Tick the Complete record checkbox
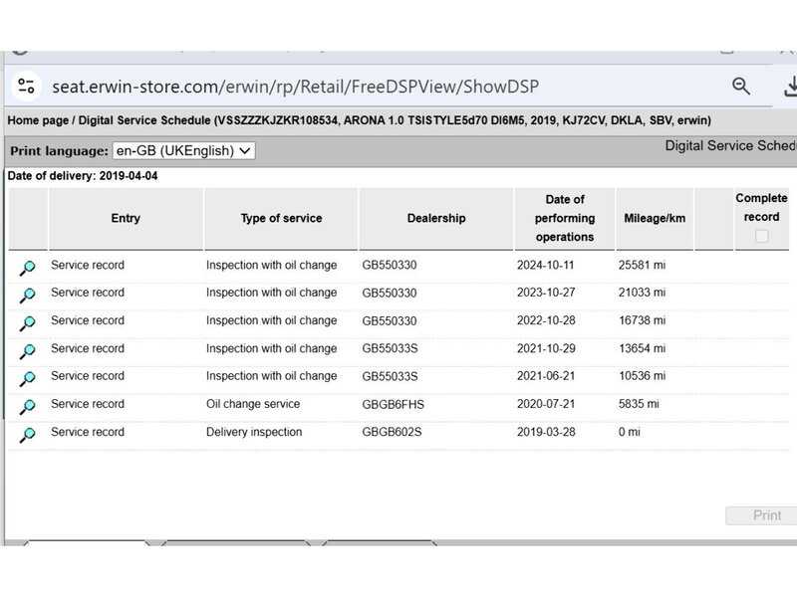 [x=762, y=236]
